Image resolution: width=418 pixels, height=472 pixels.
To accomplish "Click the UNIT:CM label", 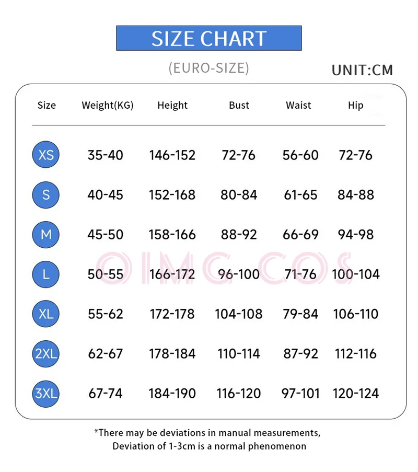I will [x=362, y=70].
